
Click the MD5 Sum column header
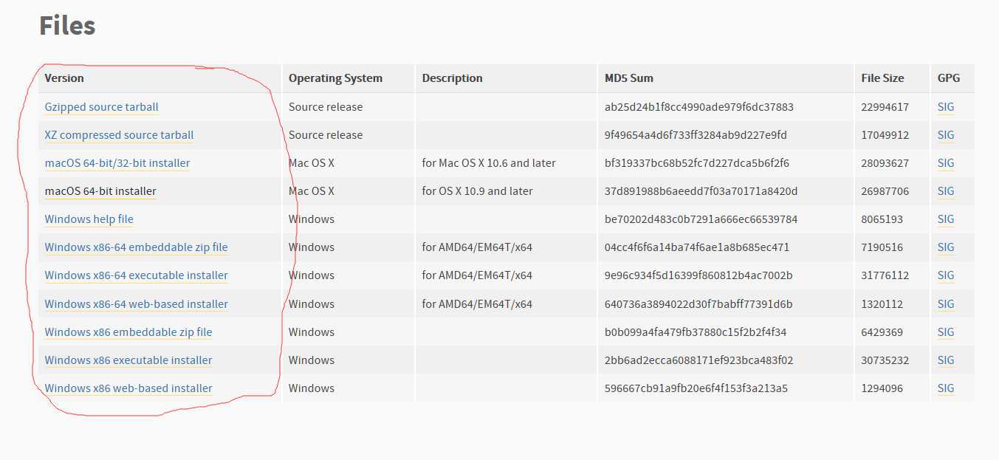[x=628, y=78]
